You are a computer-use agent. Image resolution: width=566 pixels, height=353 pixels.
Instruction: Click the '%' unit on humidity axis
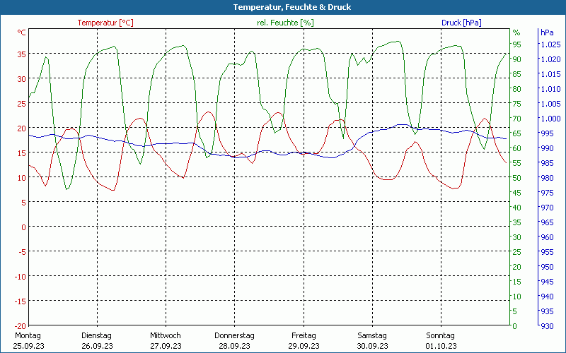pos(516,32)
